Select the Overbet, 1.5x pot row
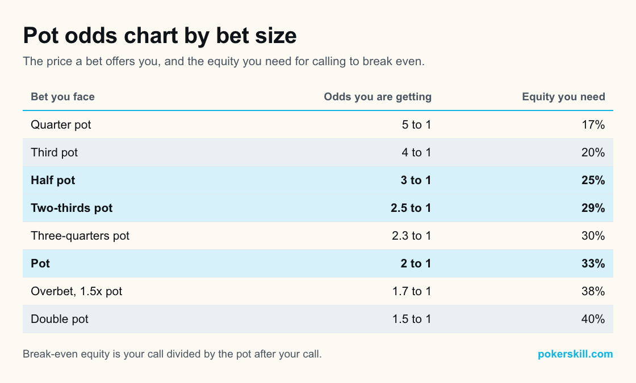Screen dimensions: 636x383 [x=318, y=291]
